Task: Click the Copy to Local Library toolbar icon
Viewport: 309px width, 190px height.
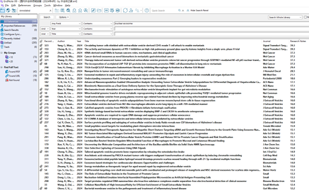Action: tap(57, 10)
